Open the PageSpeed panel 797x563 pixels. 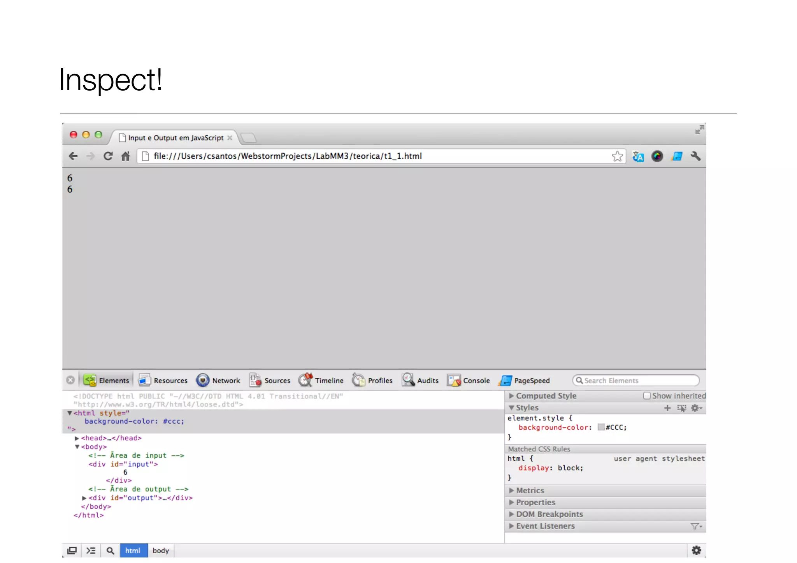click(x=524, y=380)
